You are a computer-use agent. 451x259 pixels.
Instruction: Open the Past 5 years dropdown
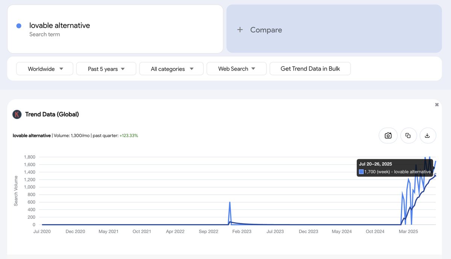[106, 69]
